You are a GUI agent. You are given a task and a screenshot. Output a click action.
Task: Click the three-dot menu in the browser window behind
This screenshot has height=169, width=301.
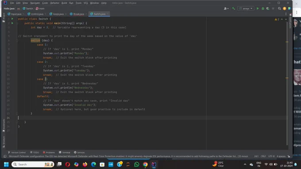297,12
